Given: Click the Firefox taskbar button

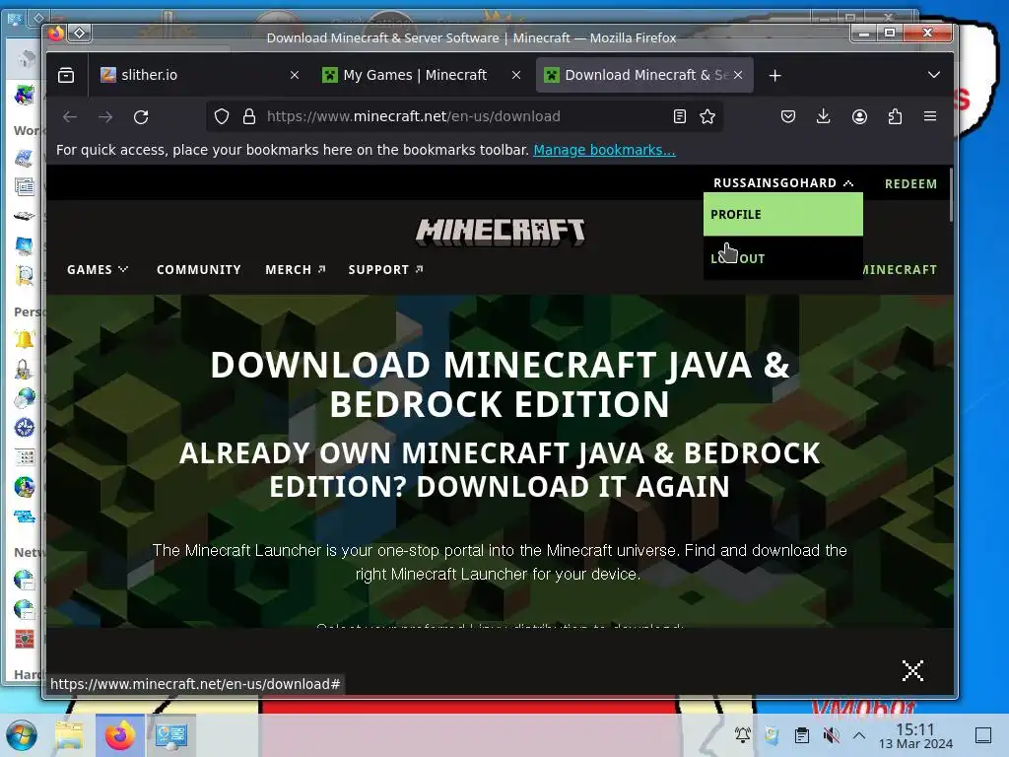Looking at the screenshot, I should [119, 735].
